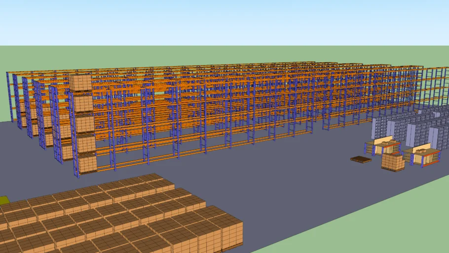Screen dimensions: 449x253
Task: Click the bottom box pallet in the rack column
Action: click(87, 164)
